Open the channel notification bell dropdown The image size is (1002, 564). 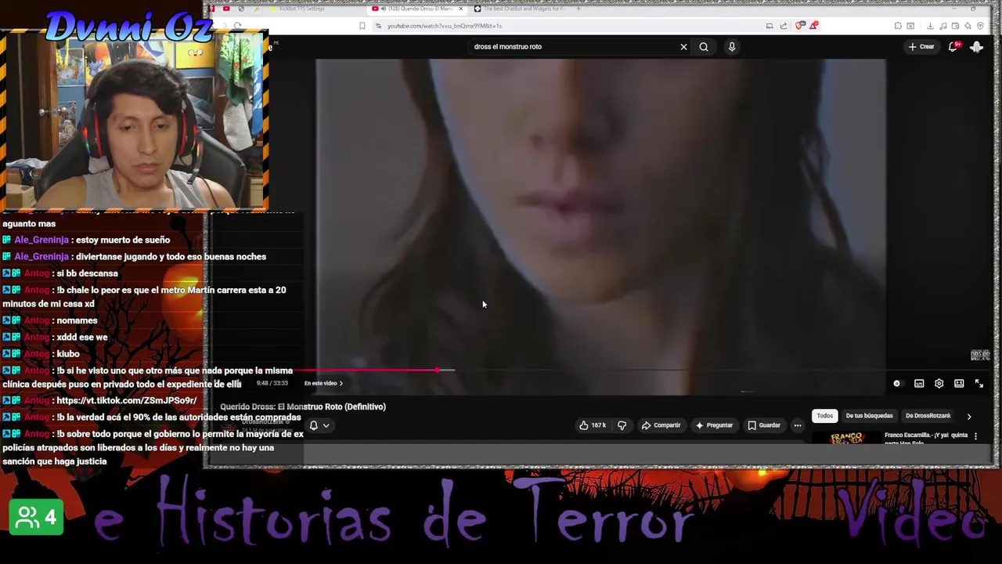319,425
